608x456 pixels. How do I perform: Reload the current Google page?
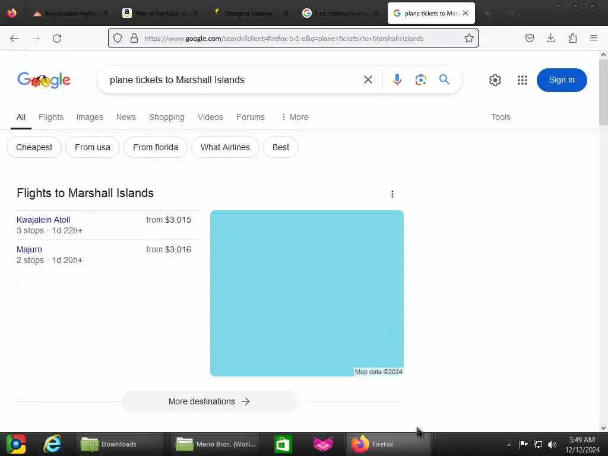click(x=57, y=39)
